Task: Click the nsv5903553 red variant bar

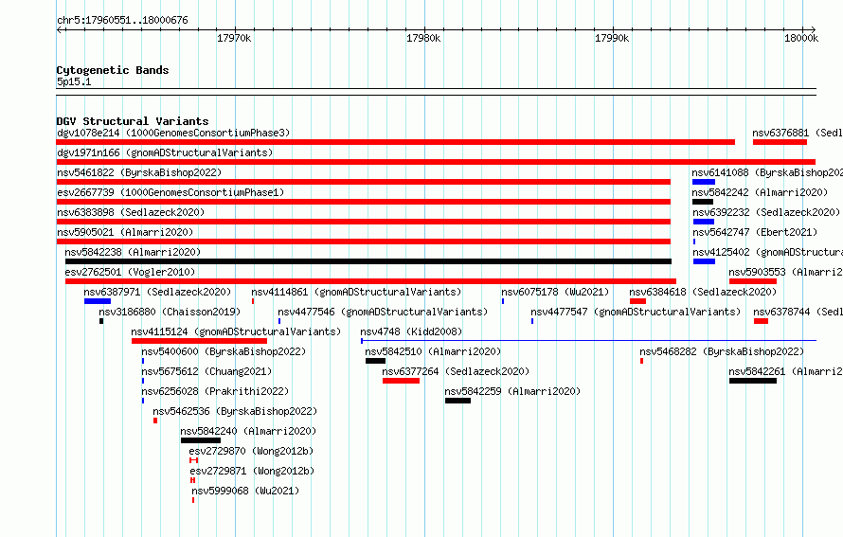Action: click(x=753, y=281)
